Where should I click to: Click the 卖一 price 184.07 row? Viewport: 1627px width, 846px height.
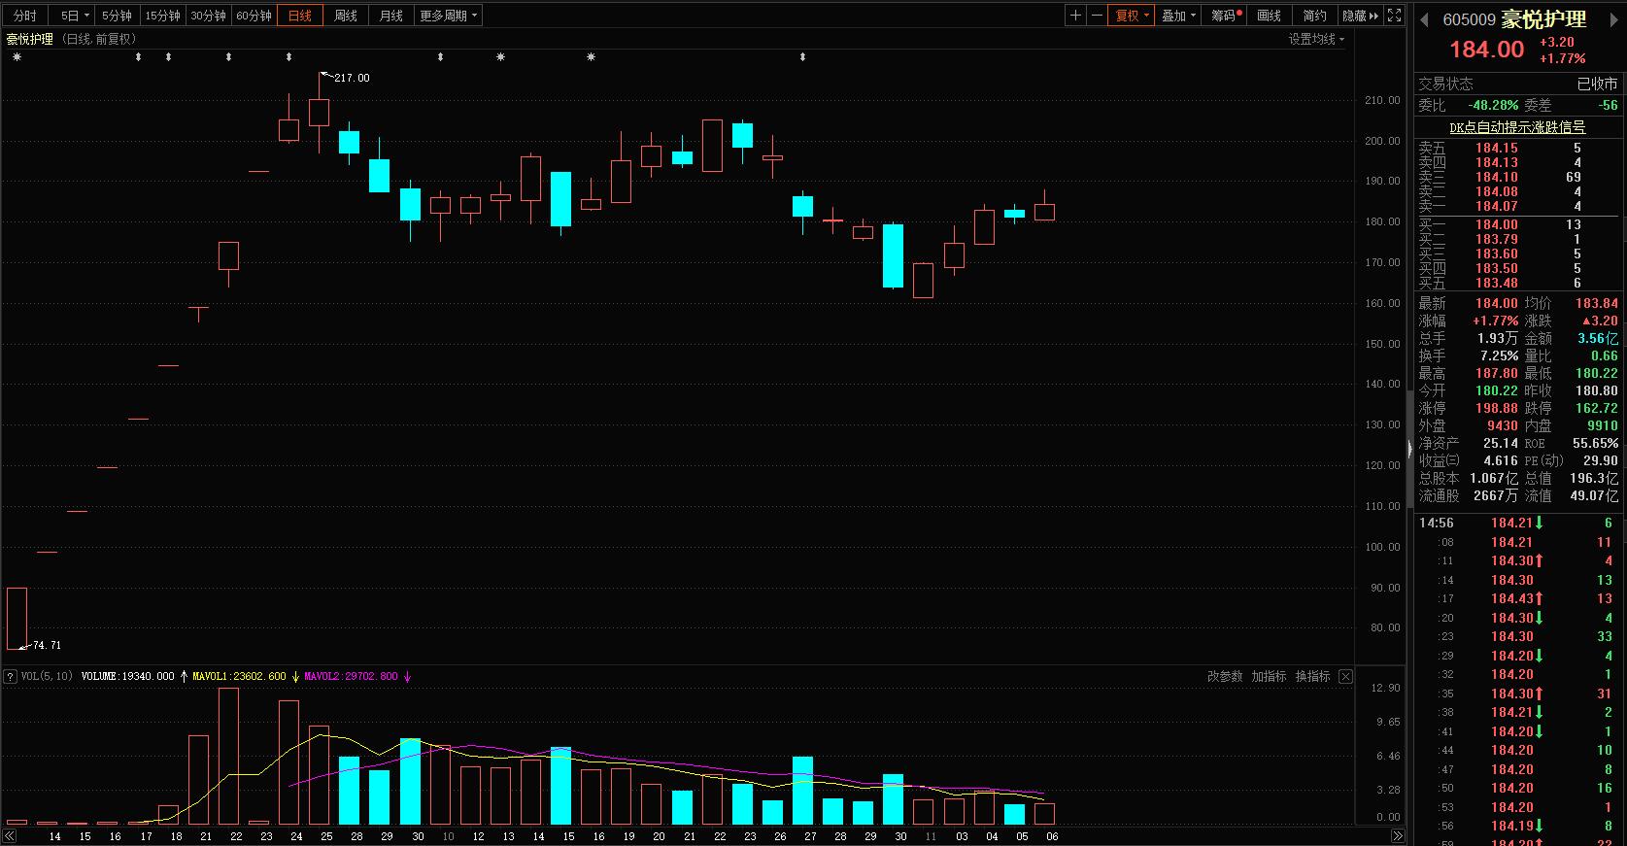pos(1519,206)
